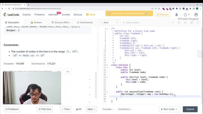Click the webcam video overlay

32,88
